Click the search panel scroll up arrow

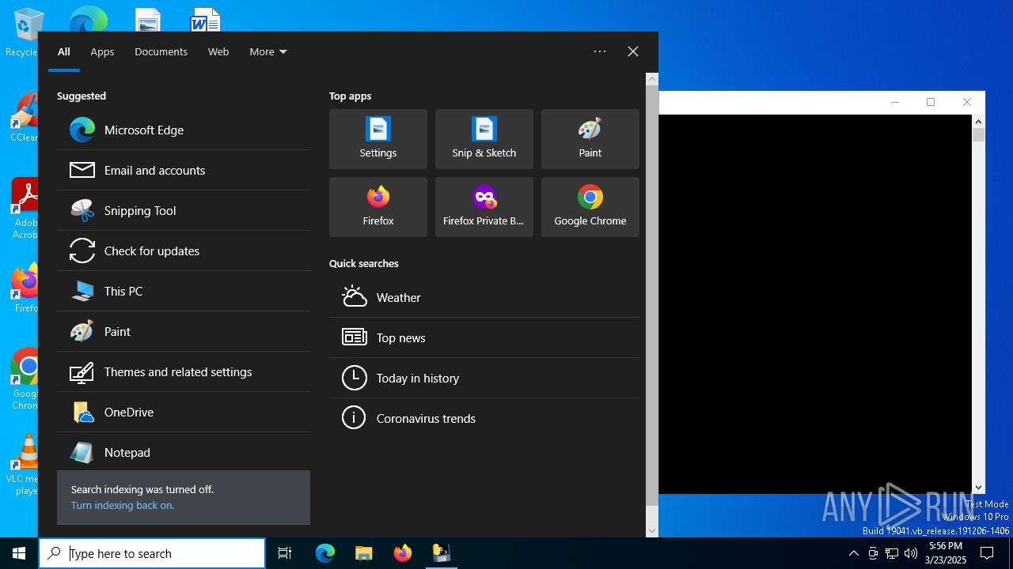click(652, 79)
